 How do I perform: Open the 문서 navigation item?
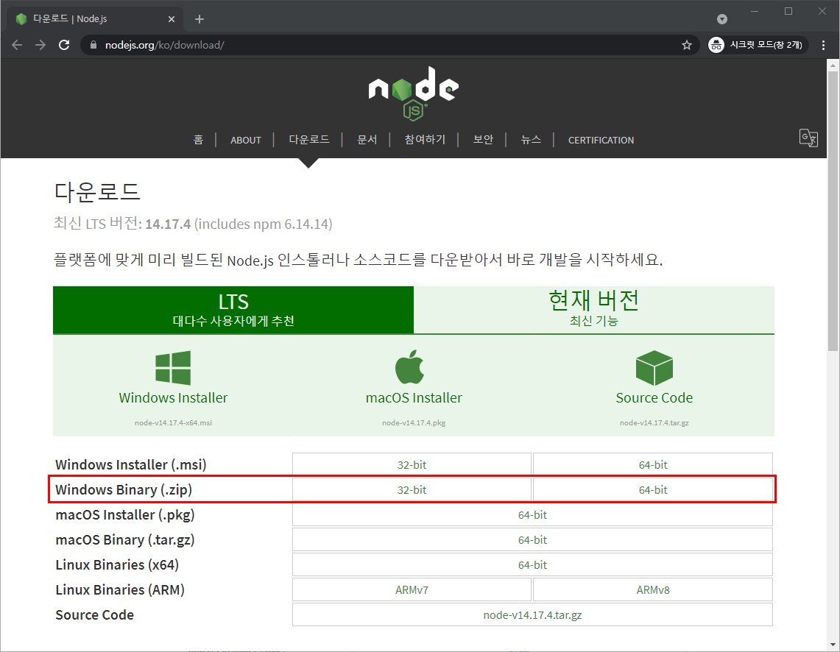pos(367,140)
